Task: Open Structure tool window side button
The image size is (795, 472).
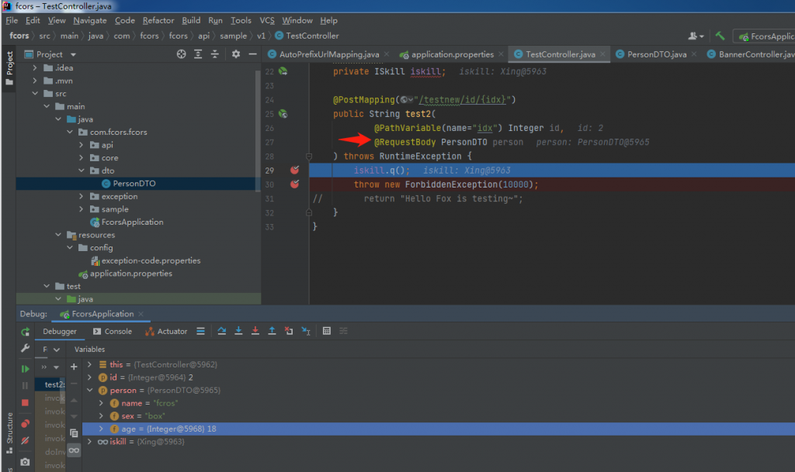Action: (9, 432)
